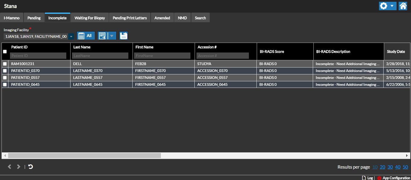411x180 pixels.
Task: Expand the dropdown arrow beside the gear
Action: [x=392, y=6]
